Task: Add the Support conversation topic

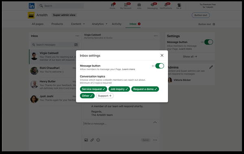Action: 105,96
